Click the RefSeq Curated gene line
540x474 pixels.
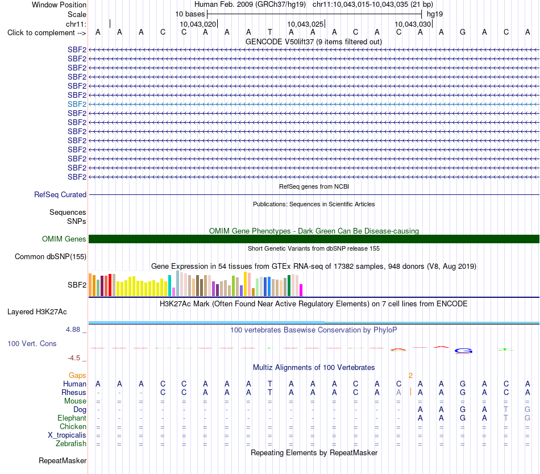click(x=314, y=195)
